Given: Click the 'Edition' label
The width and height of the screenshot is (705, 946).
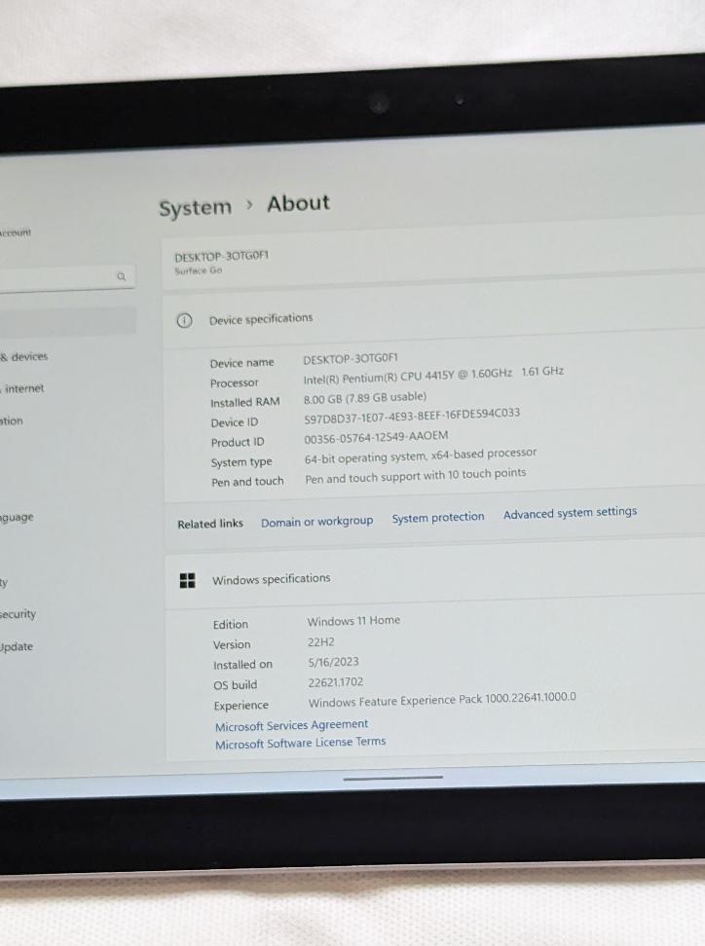Looking at the screenshot, I should 231,625.
